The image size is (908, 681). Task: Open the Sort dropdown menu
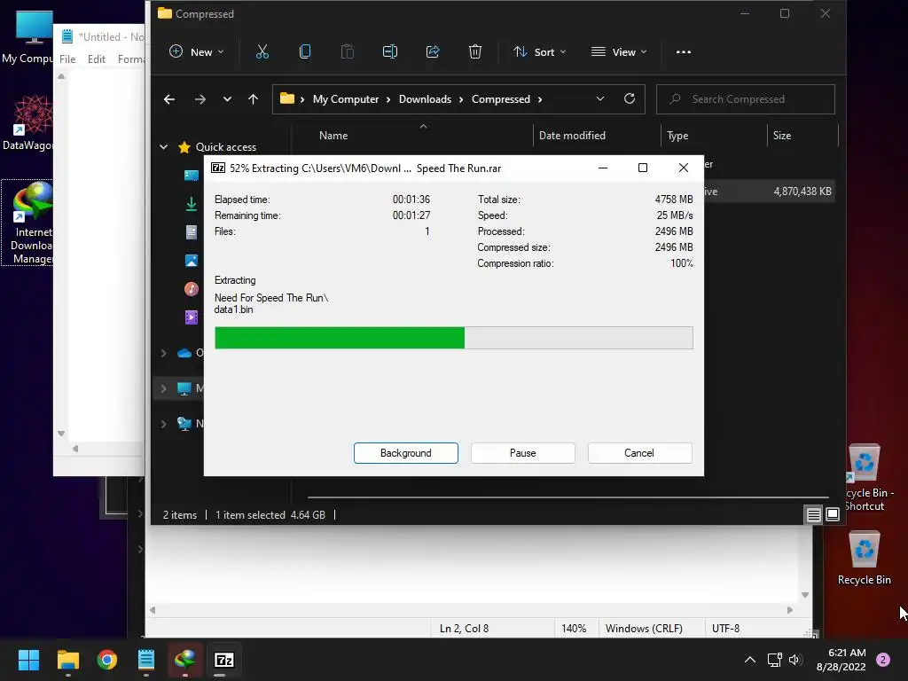(540, 52)
